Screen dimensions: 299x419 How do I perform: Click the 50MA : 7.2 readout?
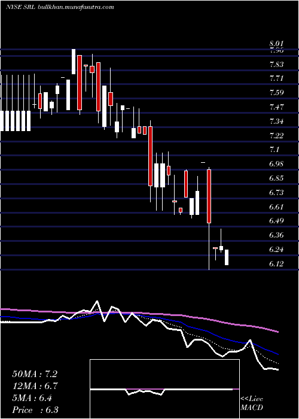click(x=35, y=374)
